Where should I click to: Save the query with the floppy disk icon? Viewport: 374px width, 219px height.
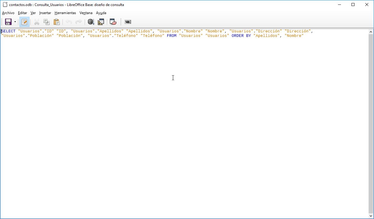8,22
